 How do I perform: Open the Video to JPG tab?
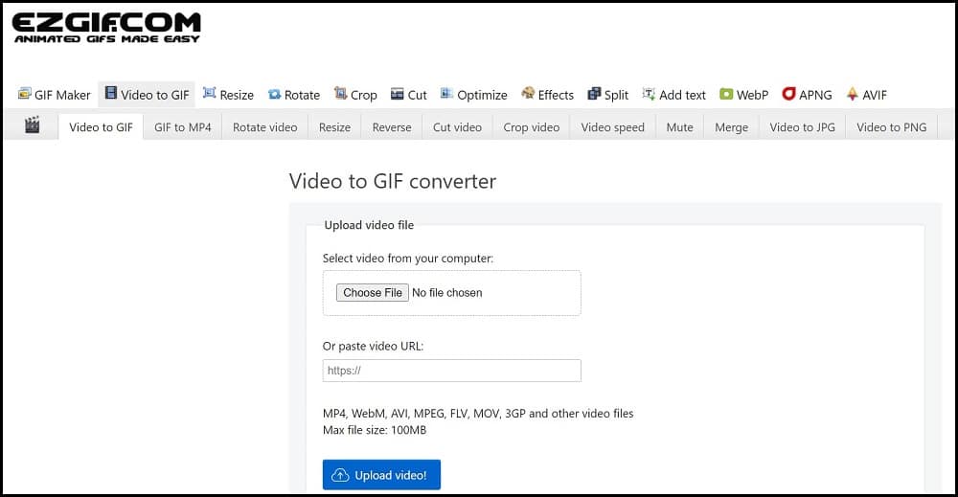coord(802,127)
